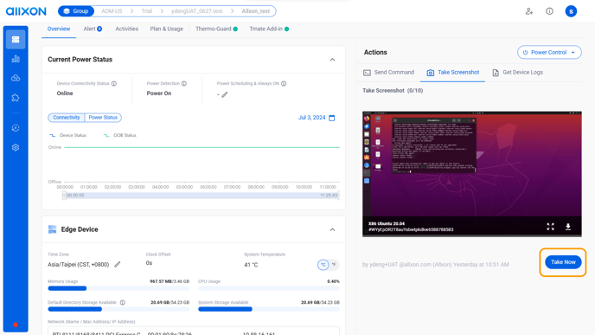This screenshot has width=595, height=335.
Task: Go to Allxon_test breadcrumb
Action: coord(256,11)
